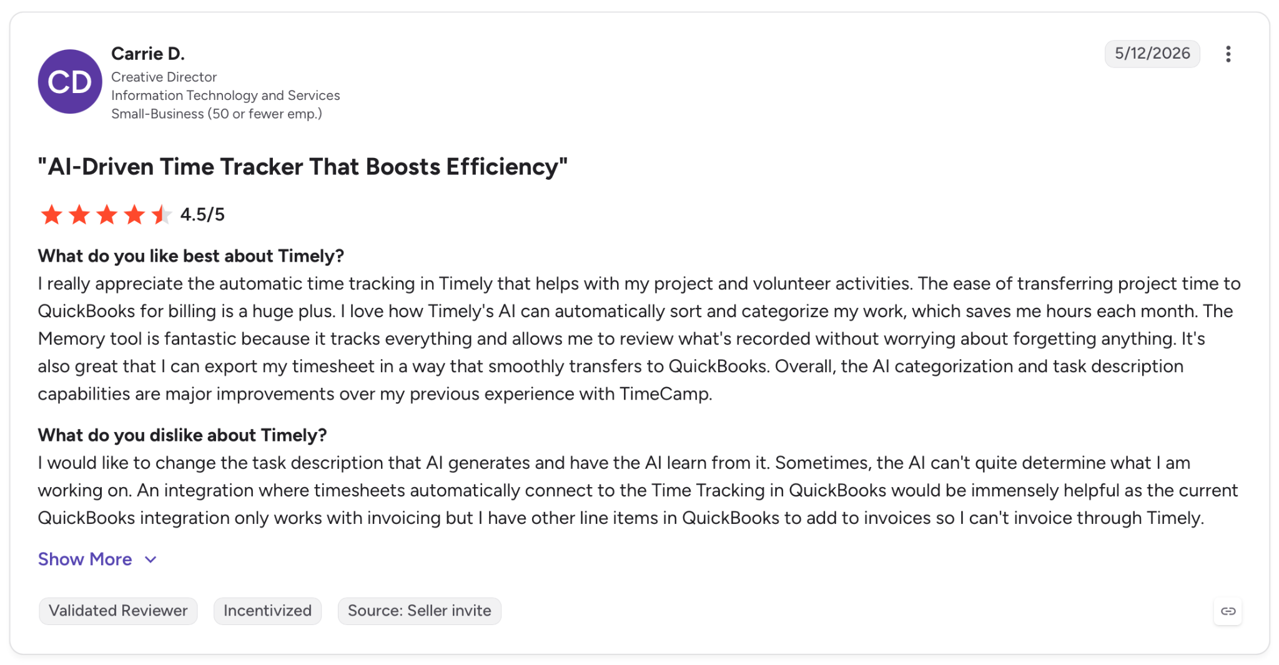Click the review title about AI-Driven Time Tracker

pos(303,167)
